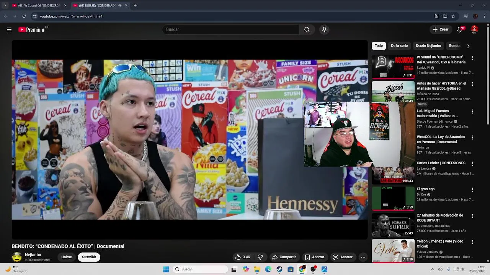Open W Sound 06 UNDERCROMO video thumbnail

tap(393, 66)
